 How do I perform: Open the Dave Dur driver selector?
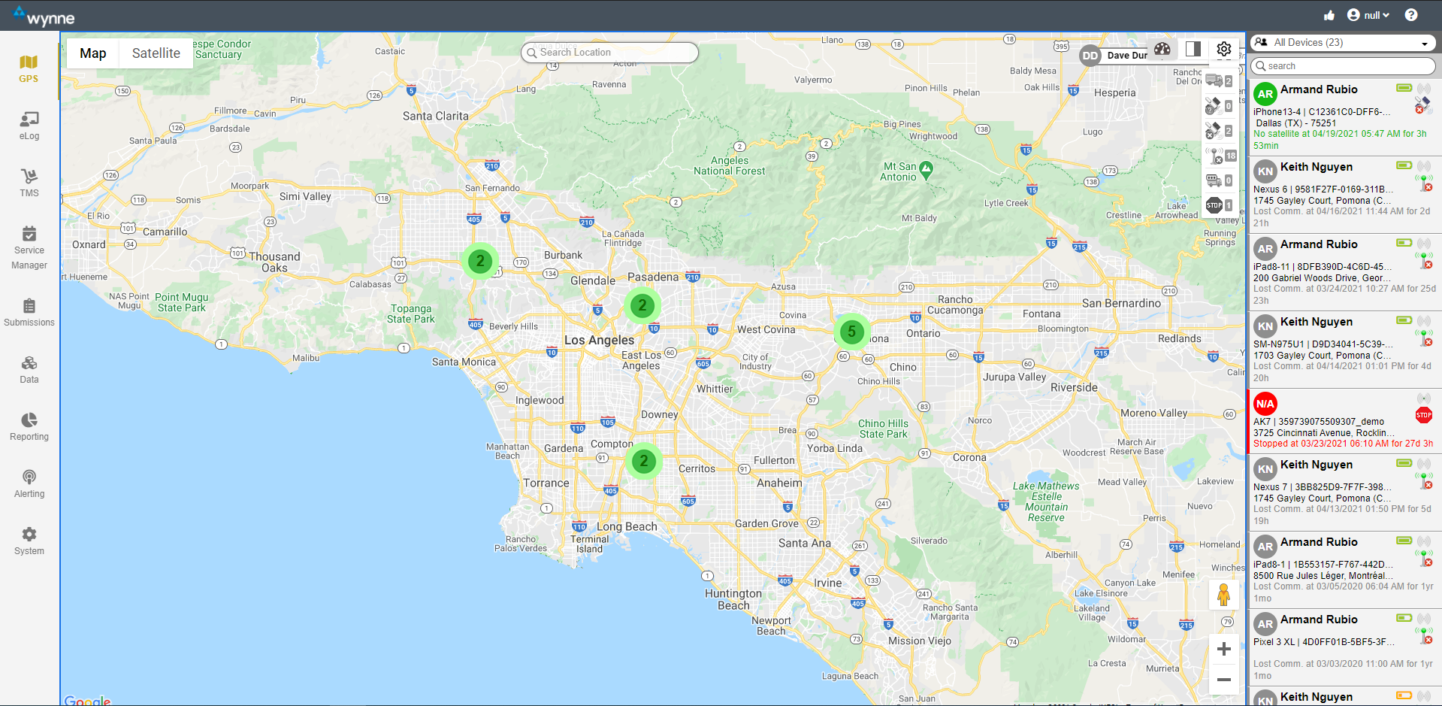point(1119,55)
